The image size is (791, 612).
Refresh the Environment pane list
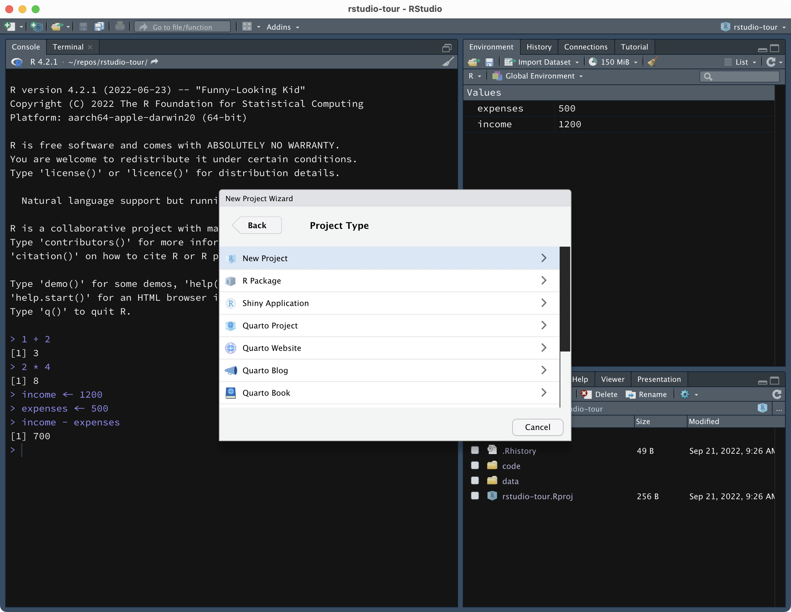click(771, 62)
